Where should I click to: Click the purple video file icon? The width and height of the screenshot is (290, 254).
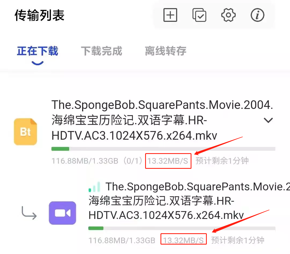click(x=62, y=213)
